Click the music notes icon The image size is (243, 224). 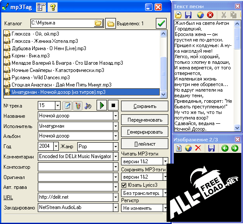pyautogui.click(x=88, y=106)
